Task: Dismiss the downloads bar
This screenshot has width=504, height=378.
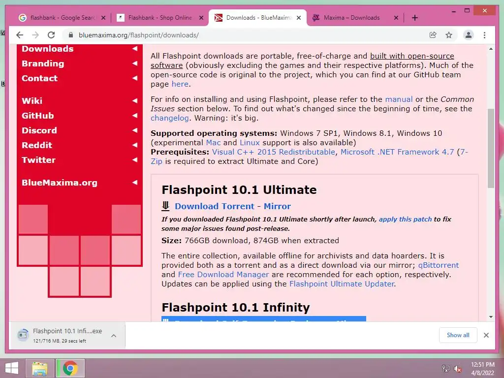Action: point(486,335)
